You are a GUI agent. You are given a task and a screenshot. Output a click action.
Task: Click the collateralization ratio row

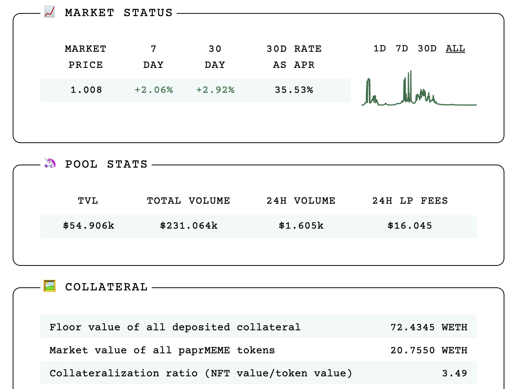pyautogui.click(x=258, y=373)
